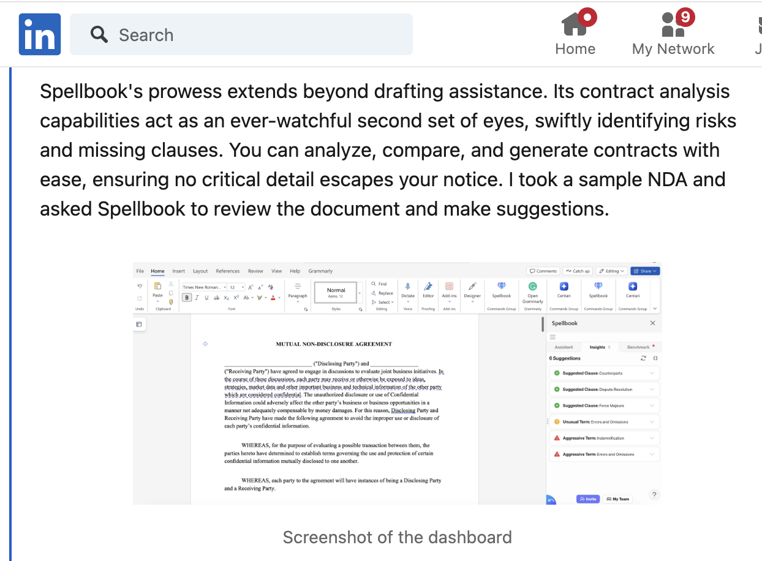Screen dimensions: 762x561
Task: Toggle Superscript formatting
Action: 236,298
